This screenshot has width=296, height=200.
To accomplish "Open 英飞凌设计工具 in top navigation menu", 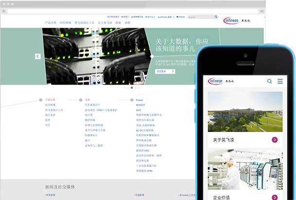I will 85,23.
